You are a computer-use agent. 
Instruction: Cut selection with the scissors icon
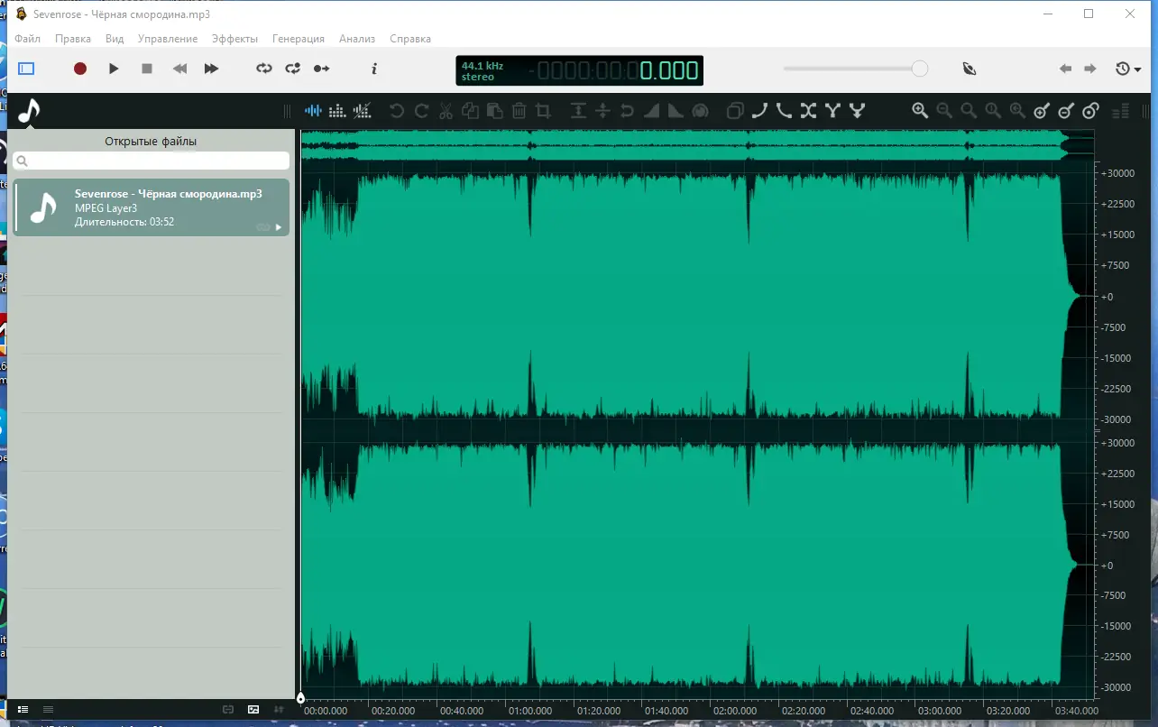(446, 111)
